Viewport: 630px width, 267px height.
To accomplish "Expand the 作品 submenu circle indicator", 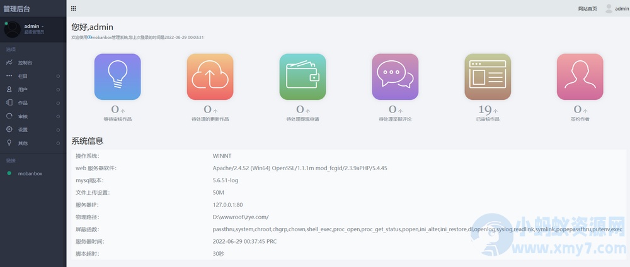I will pos(58,103).
